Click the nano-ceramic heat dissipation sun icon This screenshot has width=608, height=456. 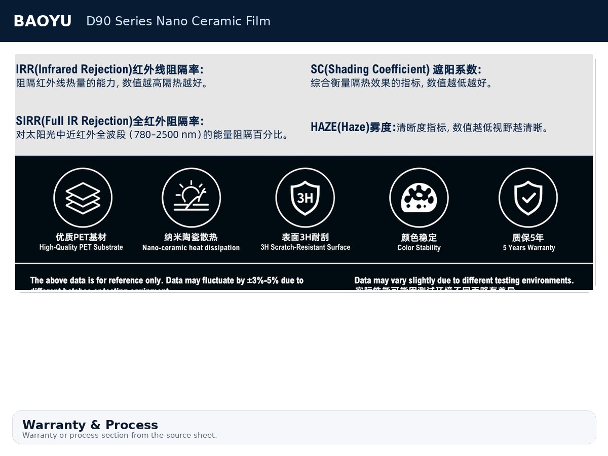pos(191,198)
